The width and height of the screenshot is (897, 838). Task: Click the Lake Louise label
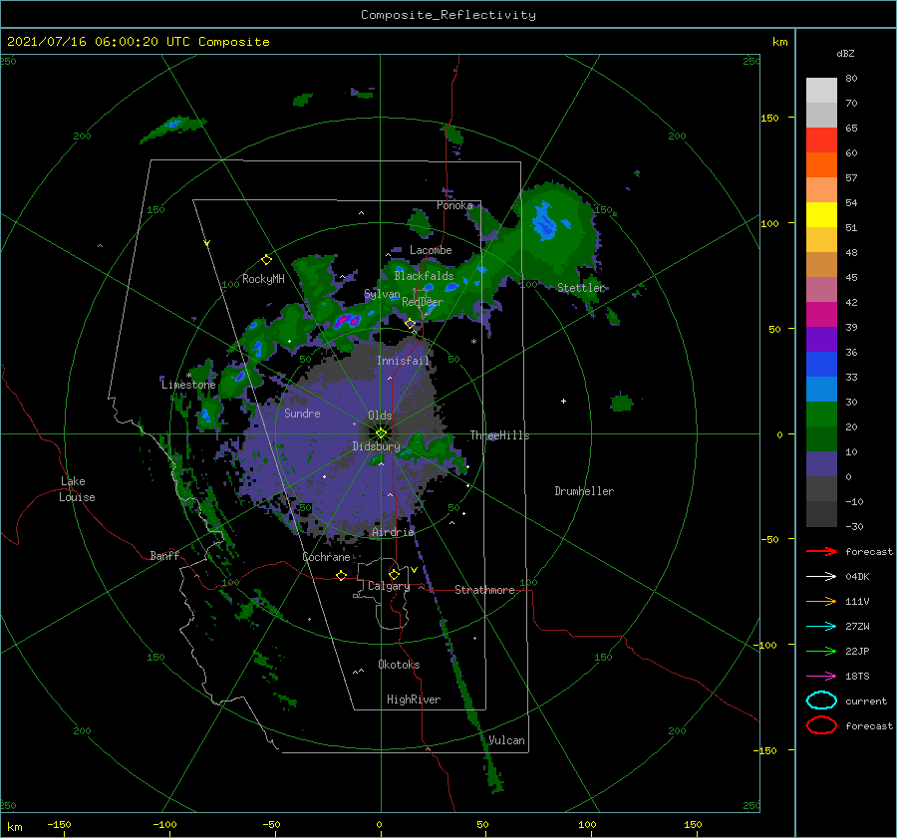(x=77, y=489)
